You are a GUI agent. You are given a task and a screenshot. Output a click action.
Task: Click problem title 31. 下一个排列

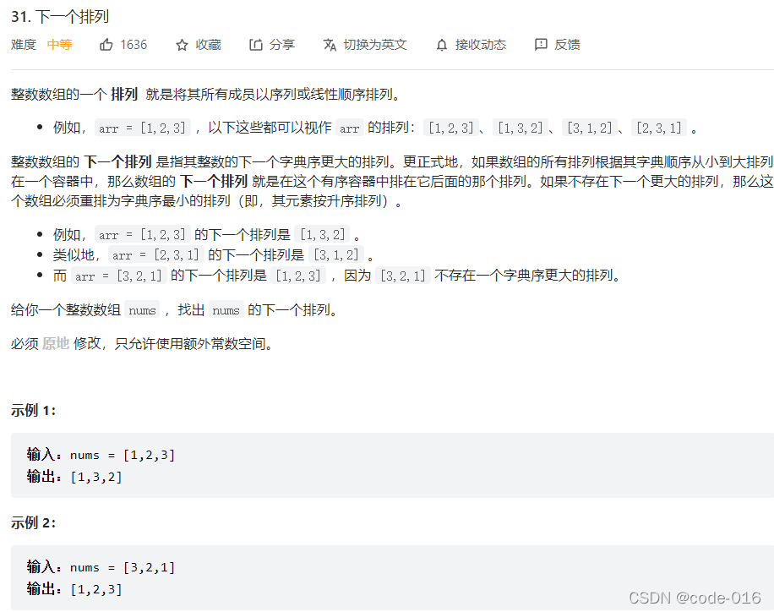pyautogui.click(x=60, y=17)
